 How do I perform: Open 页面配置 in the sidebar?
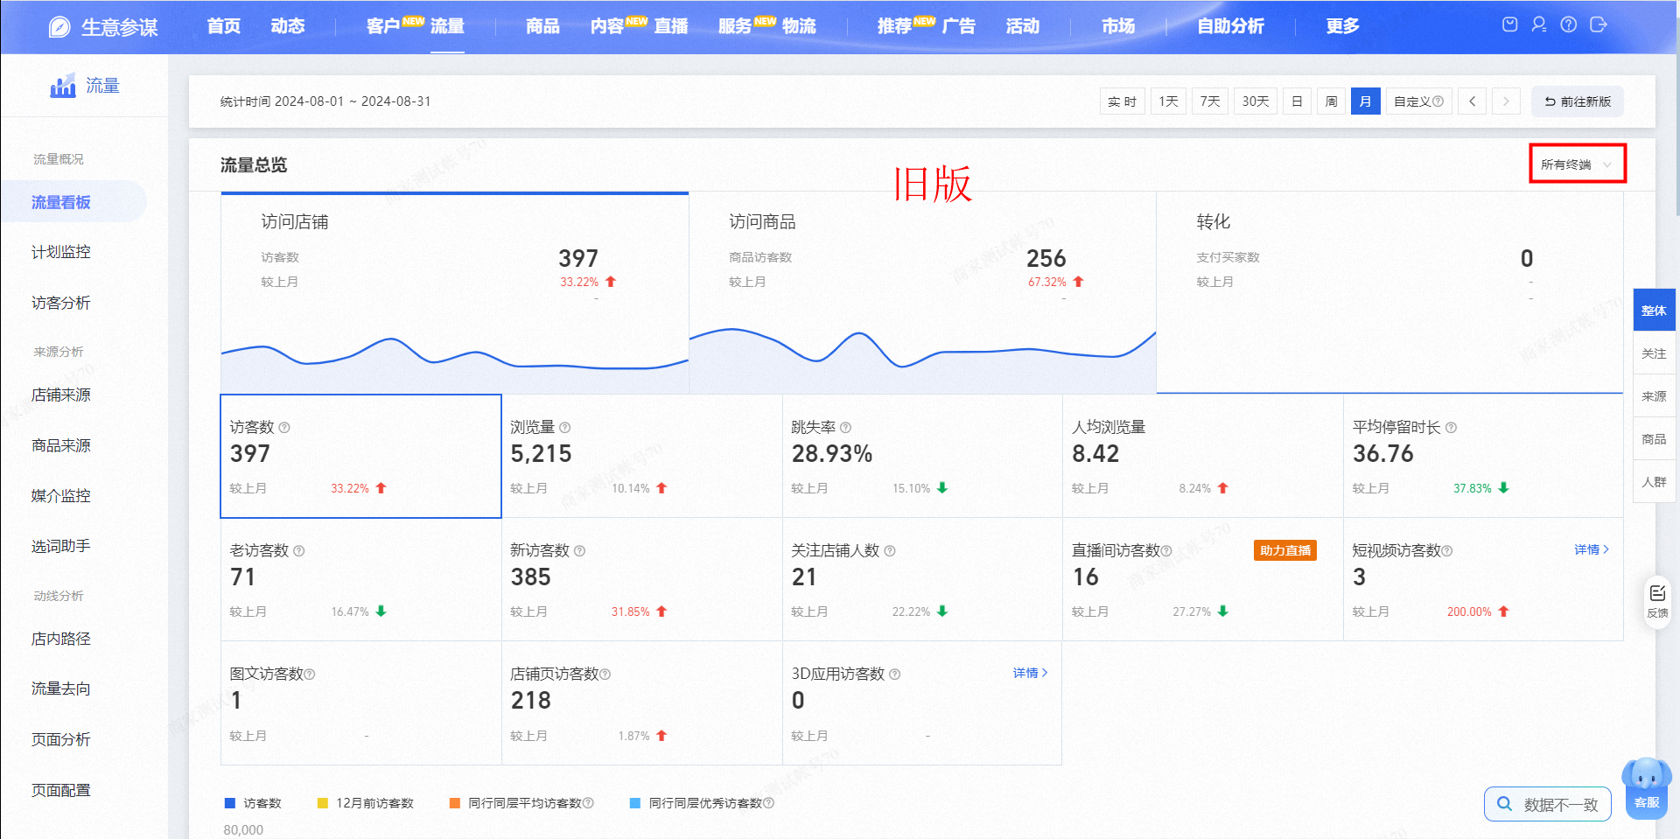(61, 790)
